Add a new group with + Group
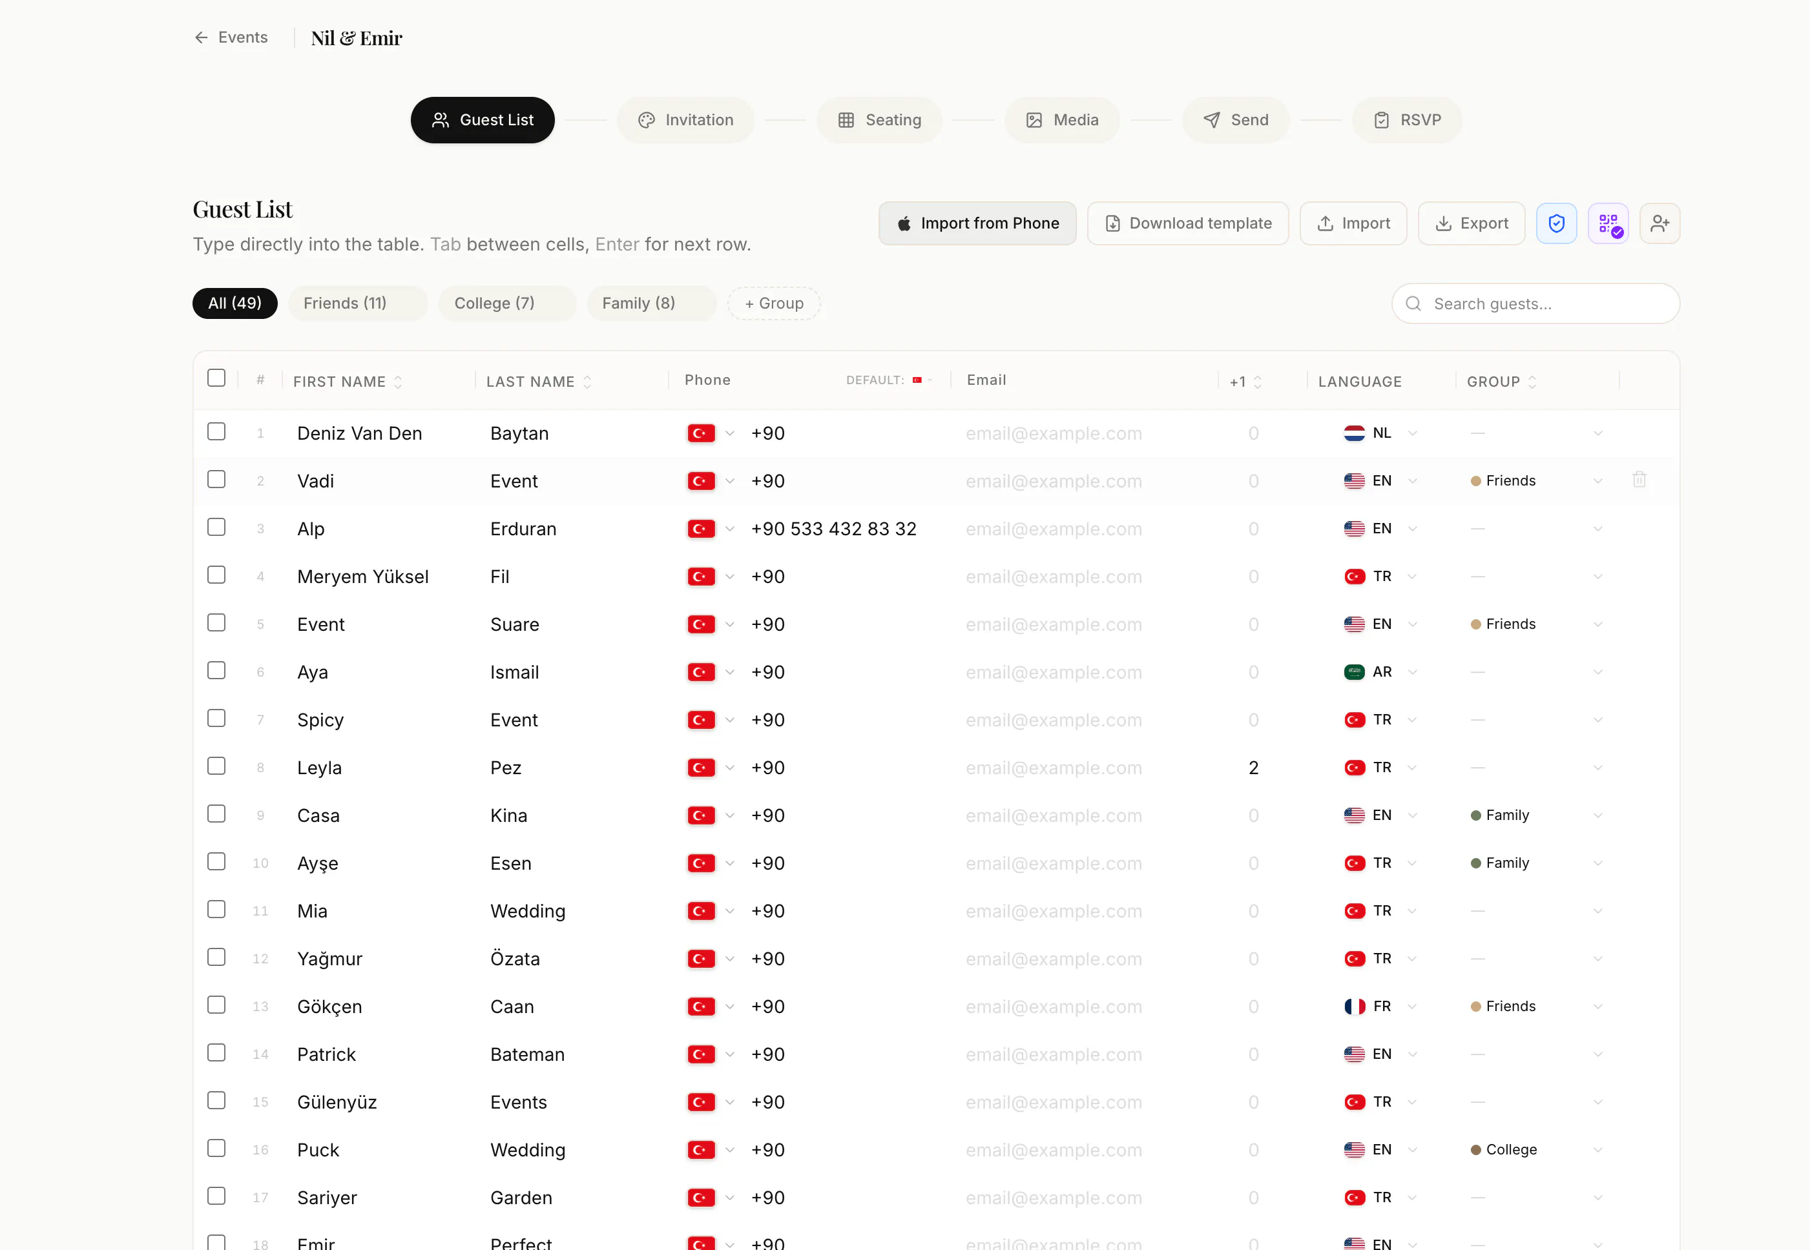 (x=773, y=303)
